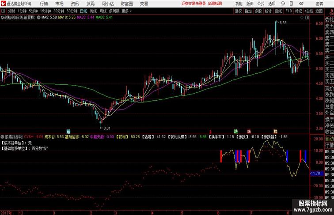
Task: Expand the main chart indicator dropdown arrow
Action: click(38, 18)
